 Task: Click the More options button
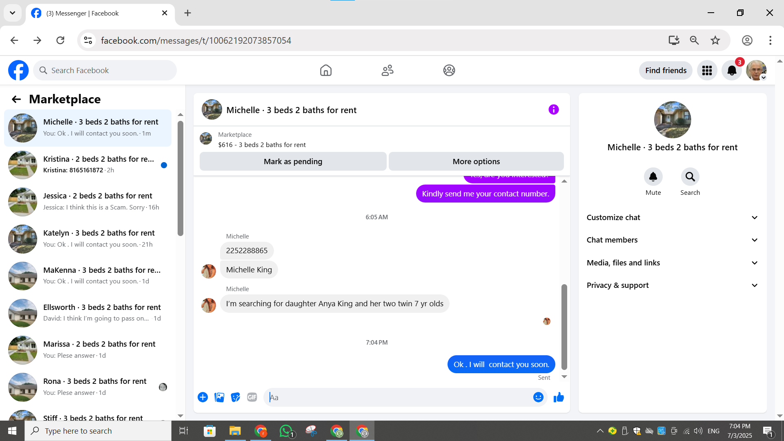point(476,162)
